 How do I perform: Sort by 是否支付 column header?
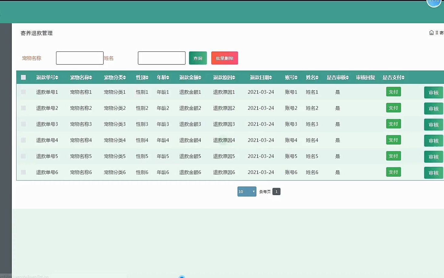point(393,77)
